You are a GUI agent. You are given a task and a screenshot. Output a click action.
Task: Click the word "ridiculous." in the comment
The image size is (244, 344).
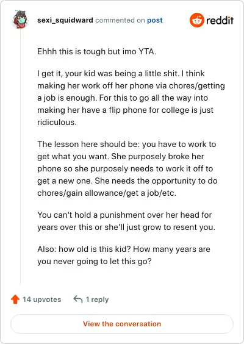click(57, 122)
